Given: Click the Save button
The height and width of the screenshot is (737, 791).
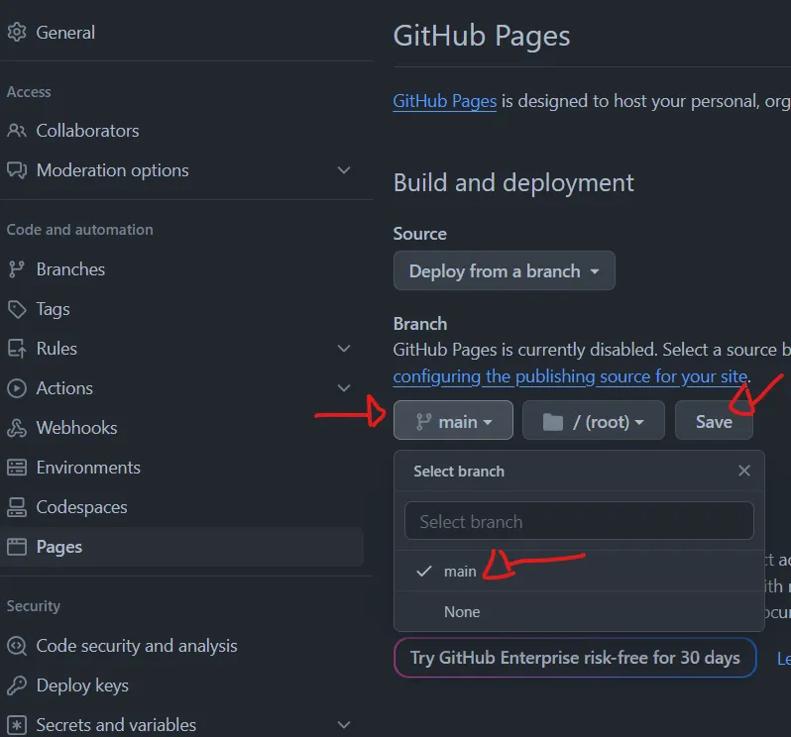Looking at the screenshot, I should pyautogui.click(x=714, y=420).
